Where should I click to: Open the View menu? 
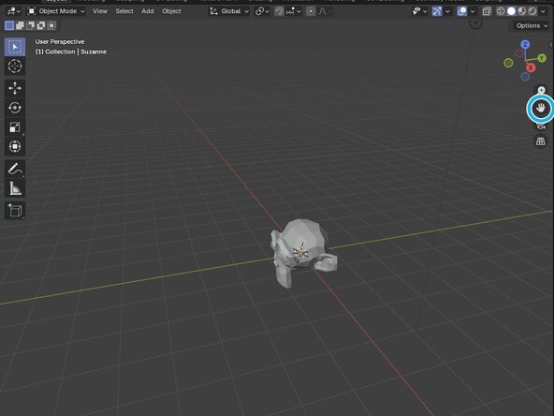(100, 11)
